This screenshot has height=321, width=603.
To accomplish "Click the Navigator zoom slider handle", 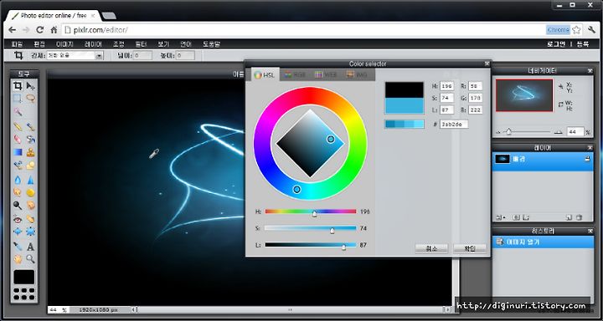I will click(x=509, y=132).
